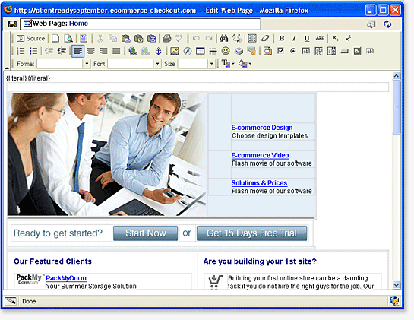Open the Font dropdown
Viewport: 414px width, 320px height.
134,64
